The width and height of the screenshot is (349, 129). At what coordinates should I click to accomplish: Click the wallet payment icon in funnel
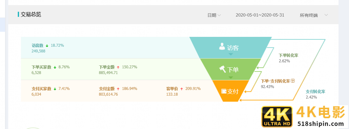[224, 91]
